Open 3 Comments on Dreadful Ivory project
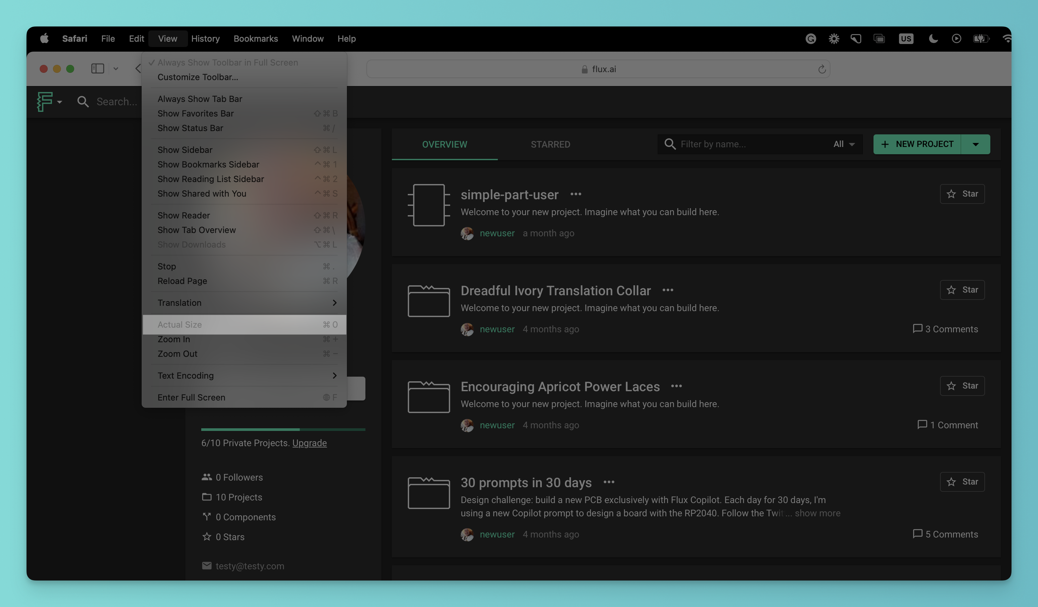Screen dimensions: 1038x607 (945, 329)
